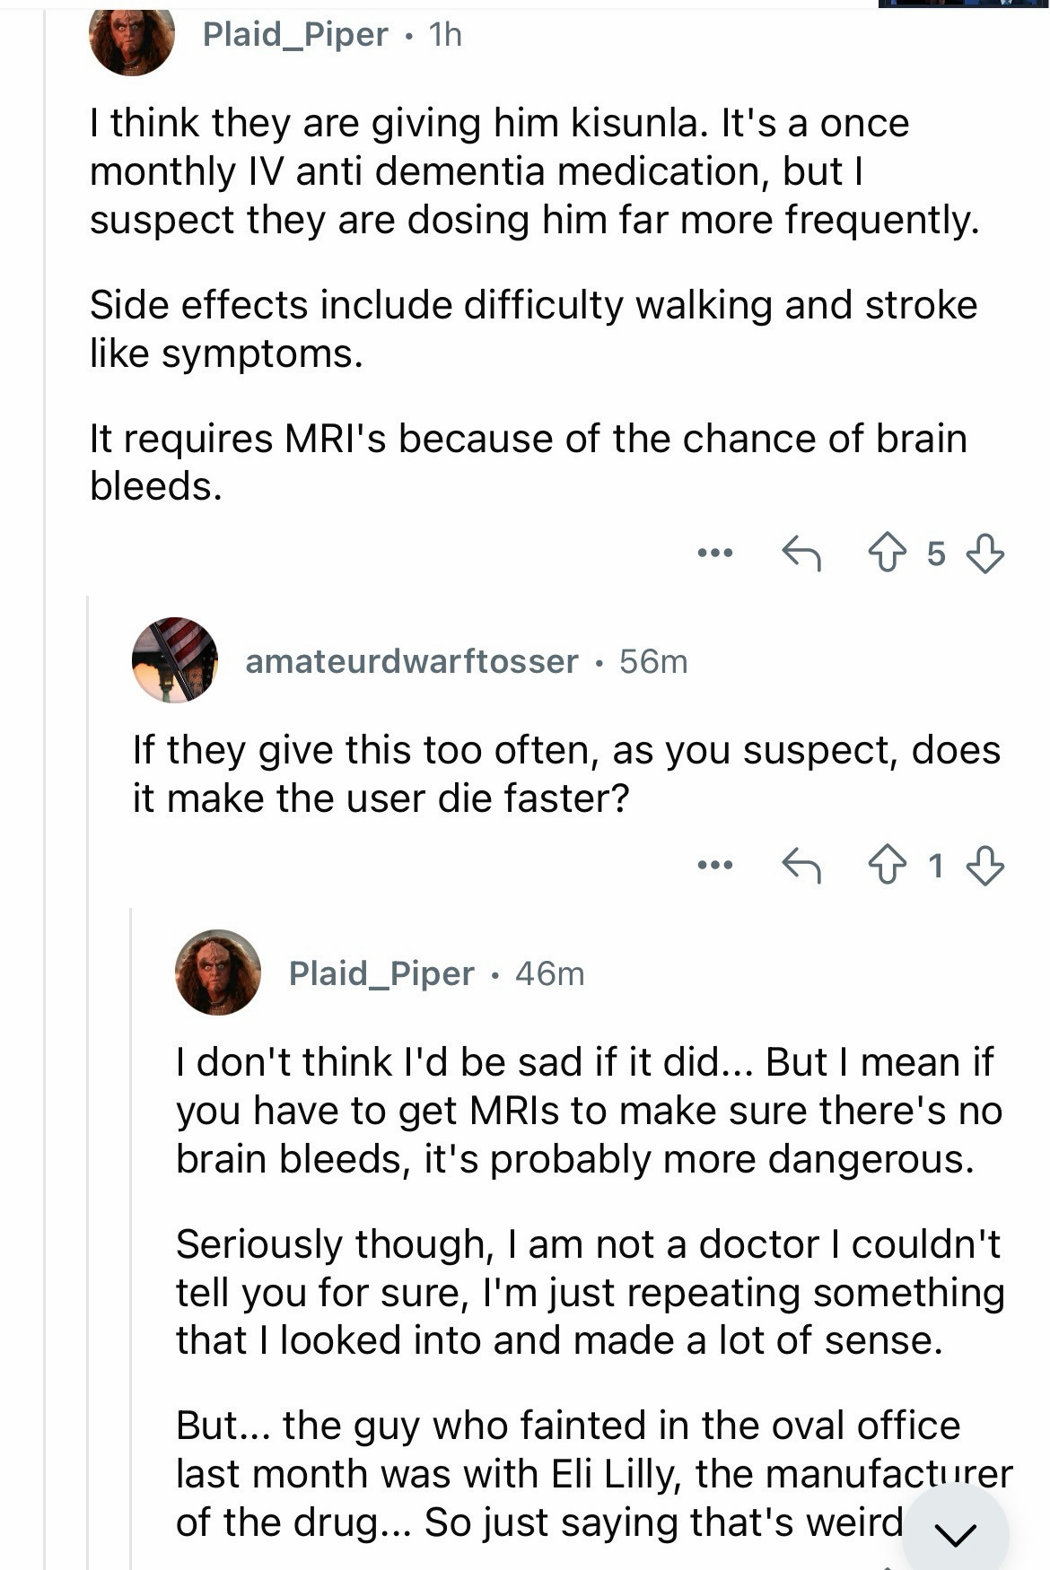
Task: Tap Plaid_Piper's avatar on 46m reply
Action: [x=218, y=973]
